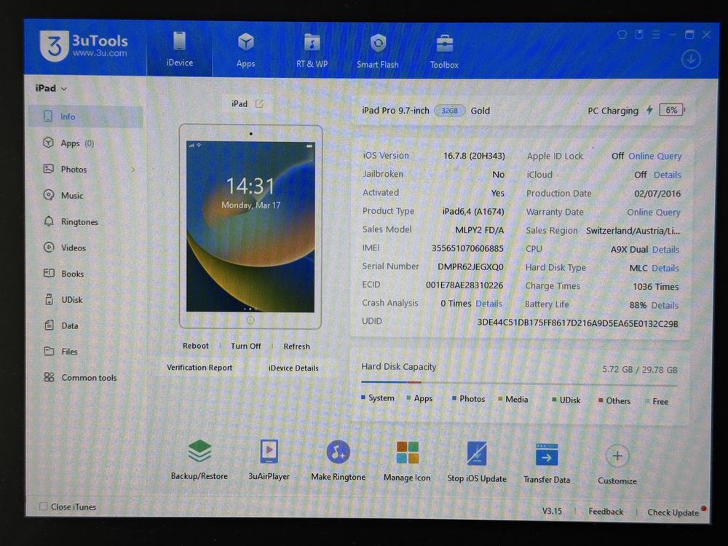Open the downloads arrow icon
This screenshot has height=546, width=728.
pyautogui.click(x=691, y=59)
